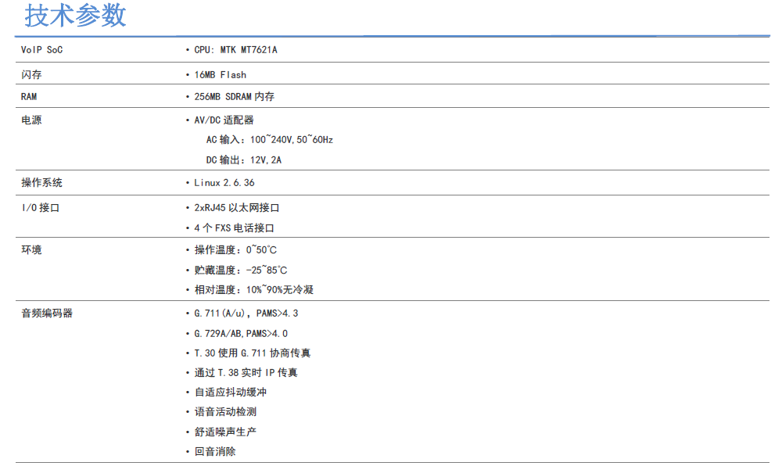The height and width of the screenshot is (466, 782).
Task: Select the VoIP SoC row label
Action: tap(41, 50)
